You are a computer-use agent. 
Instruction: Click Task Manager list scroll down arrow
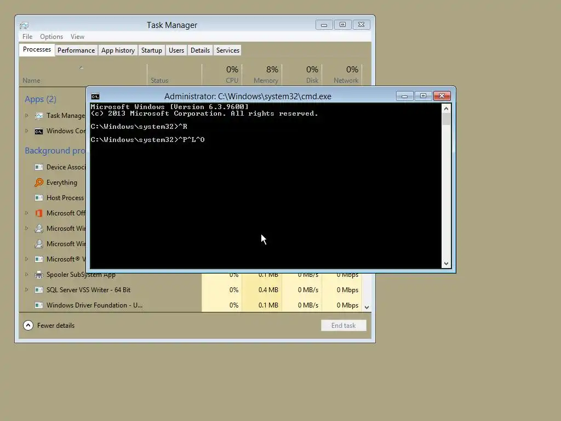click(367, 307)
